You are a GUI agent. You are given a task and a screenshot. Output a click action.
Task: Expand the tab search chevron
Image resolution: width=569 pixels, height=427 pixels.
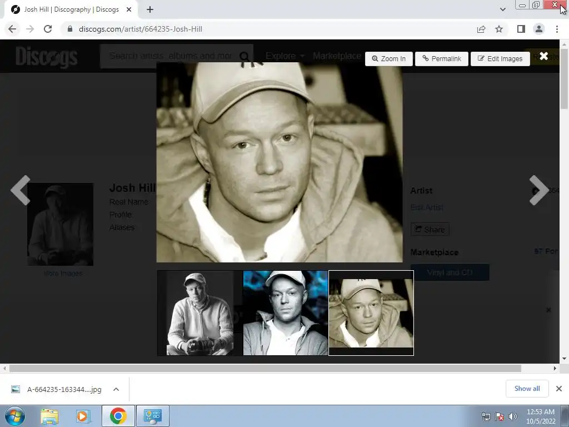click(502, 9)
